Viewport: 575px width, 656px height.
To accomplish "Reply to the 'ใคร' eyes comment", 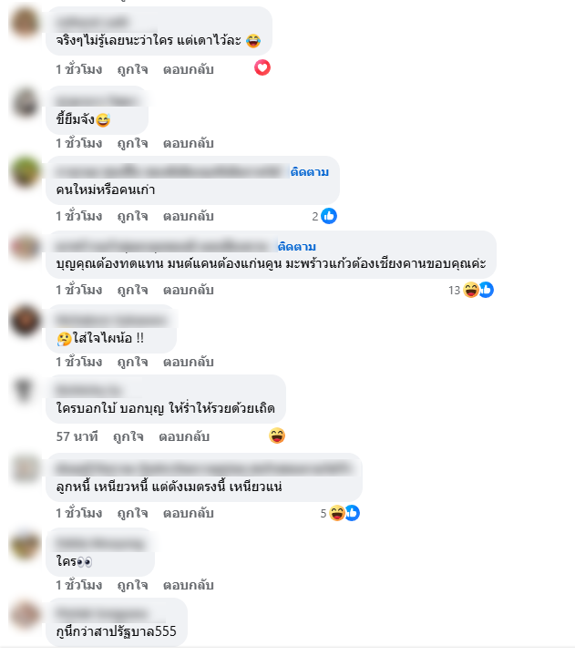I will point(189,585).
